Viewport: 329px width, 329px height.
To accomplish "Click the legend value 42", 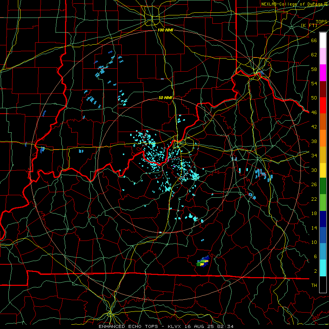I will coord(314,127).
